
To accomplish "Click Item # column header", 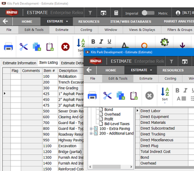I will tap(50, 71).
